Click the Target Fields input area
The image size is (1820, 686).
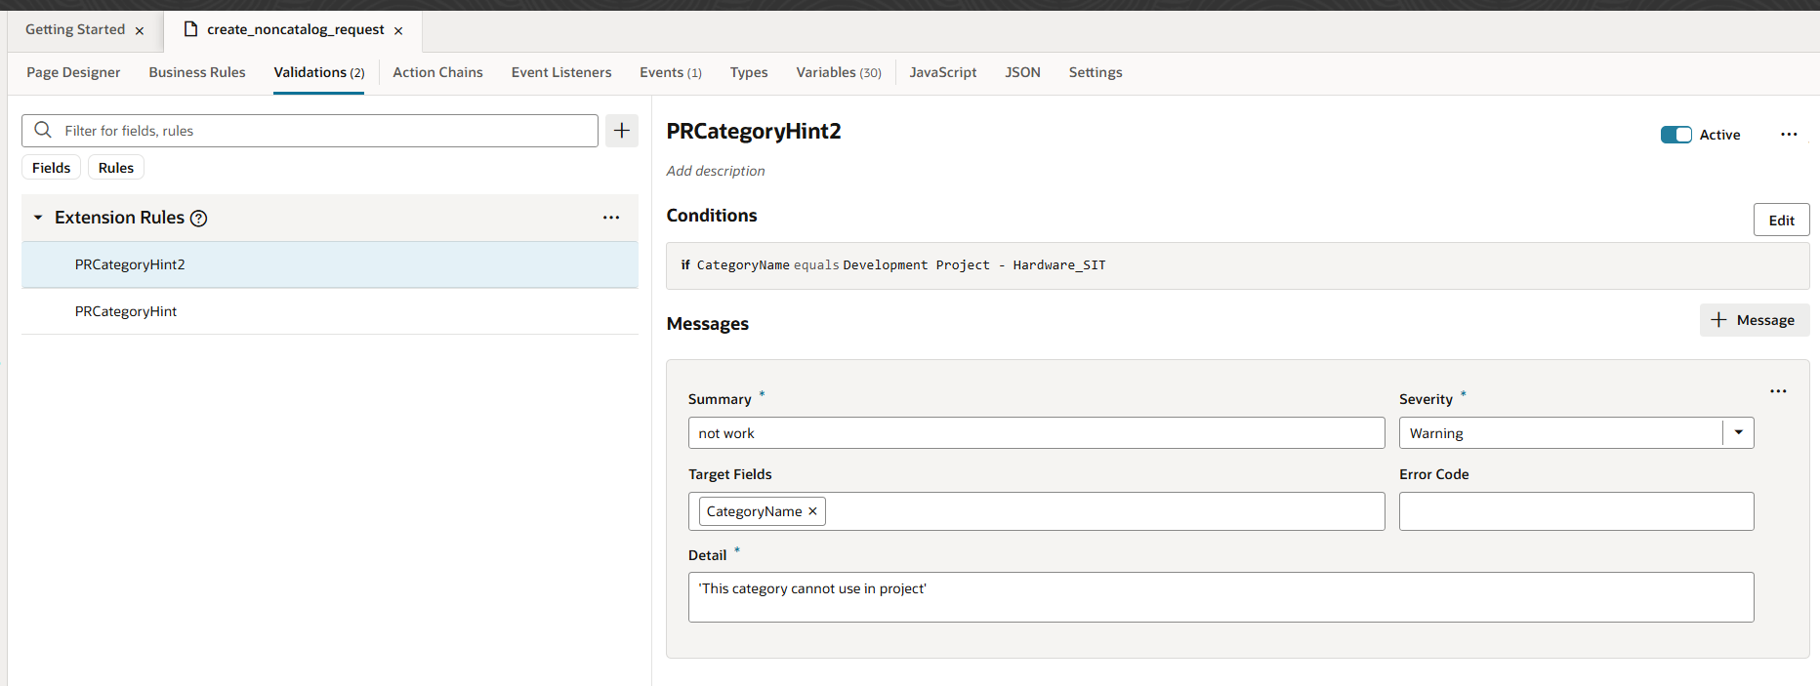pos(1036,511)
